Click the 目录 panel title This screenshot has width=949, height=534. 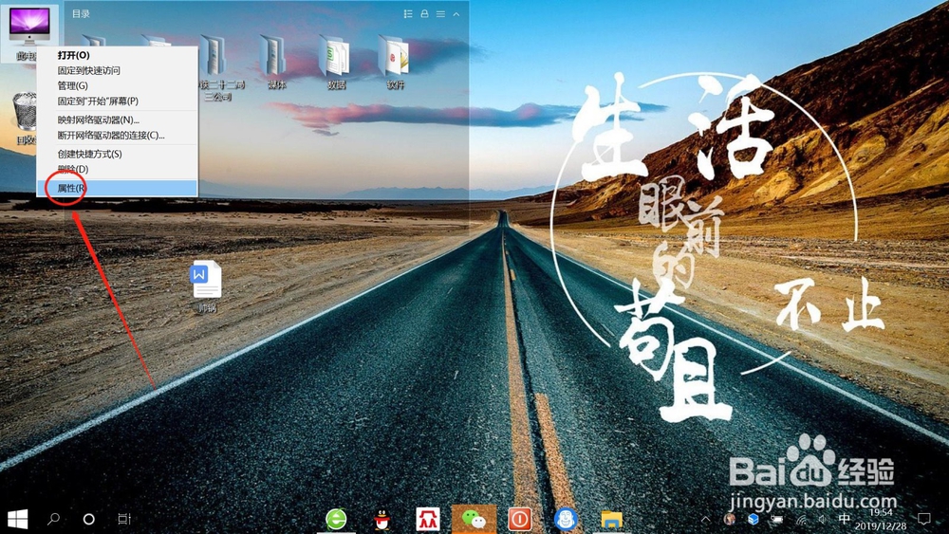[x=81, y=13]
